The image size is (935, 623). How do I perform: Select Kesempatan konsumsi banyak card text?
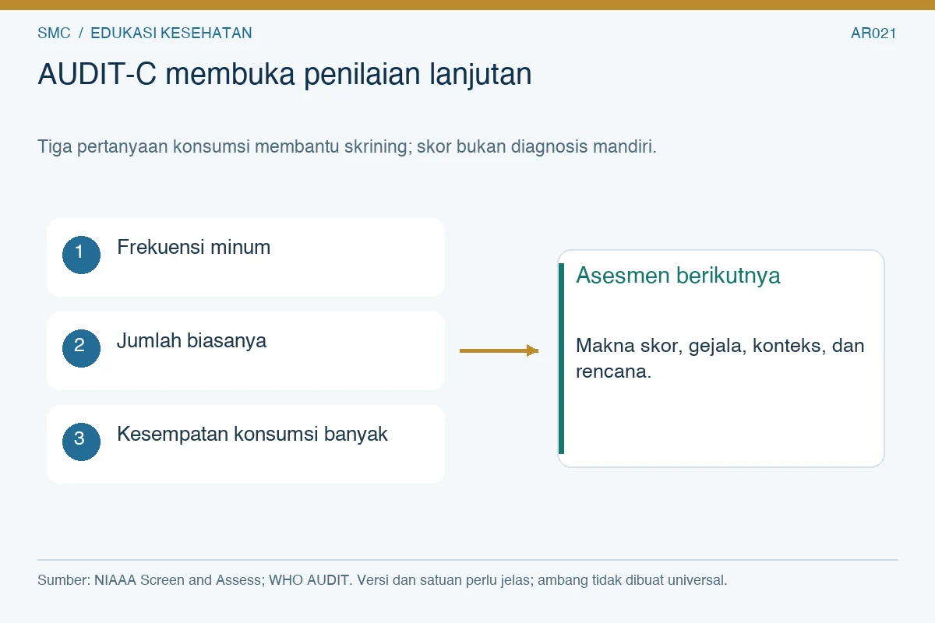click(252, 435)
